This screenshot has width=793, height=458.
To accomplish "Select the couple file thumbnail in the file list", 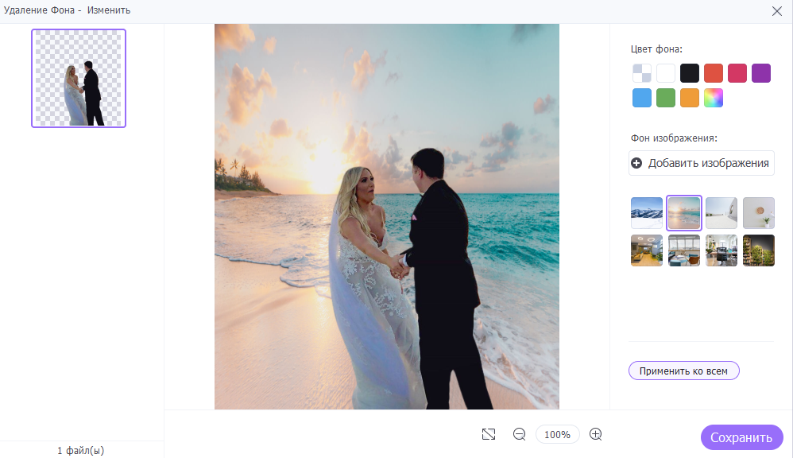I will point(79,78).
